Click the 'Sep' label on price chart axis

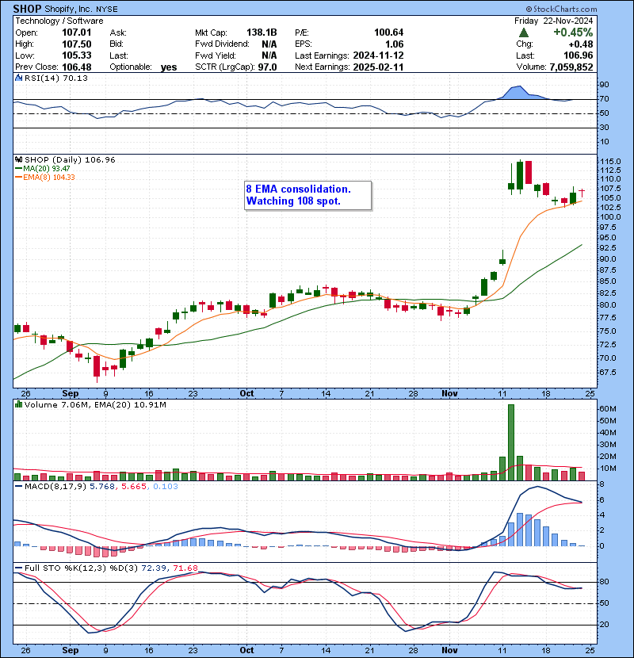click(70, 393)
